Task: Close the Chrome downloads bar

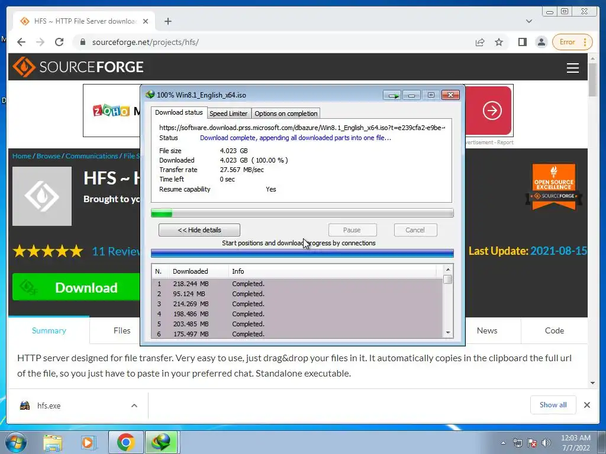Action: [x=586, y=405]
